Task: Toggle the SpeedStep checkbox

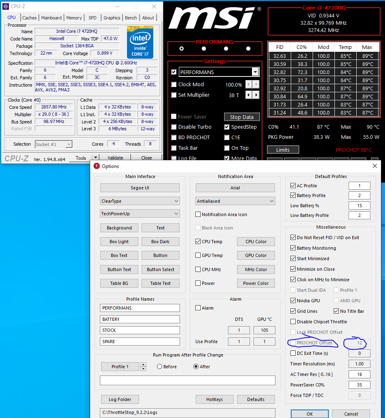Action: 227,127
